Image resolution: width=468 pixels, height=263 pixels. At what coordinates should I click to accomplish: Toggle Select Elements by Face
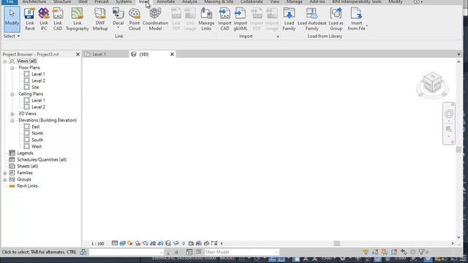394,252
